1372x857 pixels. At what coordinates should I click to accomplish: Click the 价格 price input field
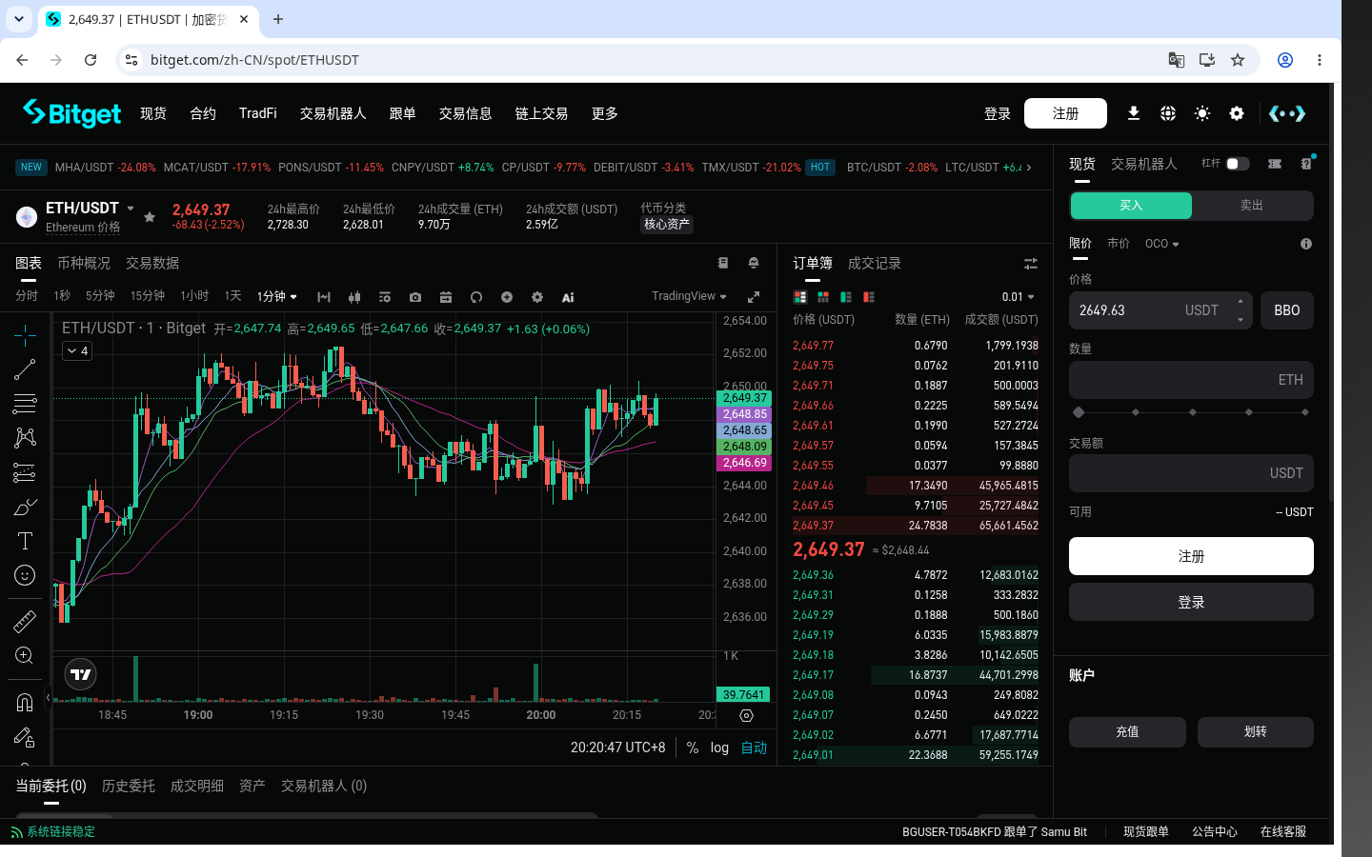pyautogui.click(x=1160, y=310)
